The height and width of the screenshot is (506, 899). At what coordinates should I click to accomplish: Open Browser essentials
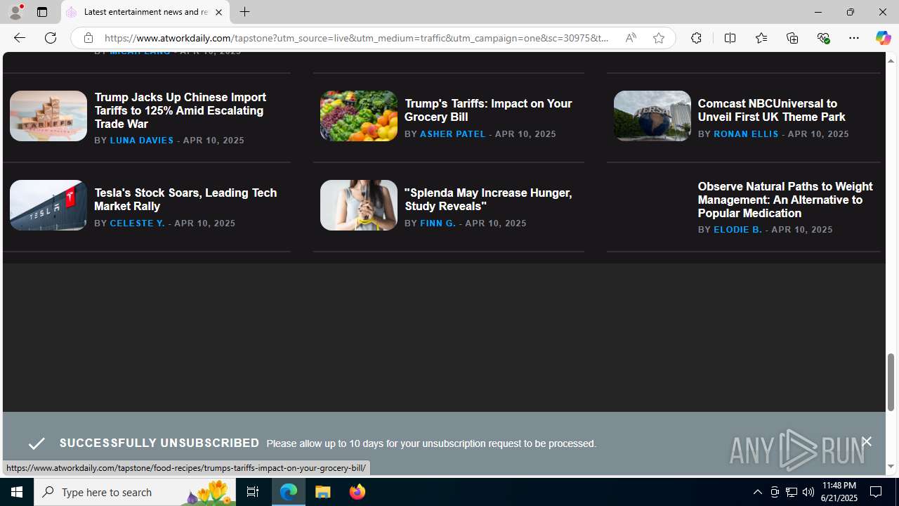(822, 38)
